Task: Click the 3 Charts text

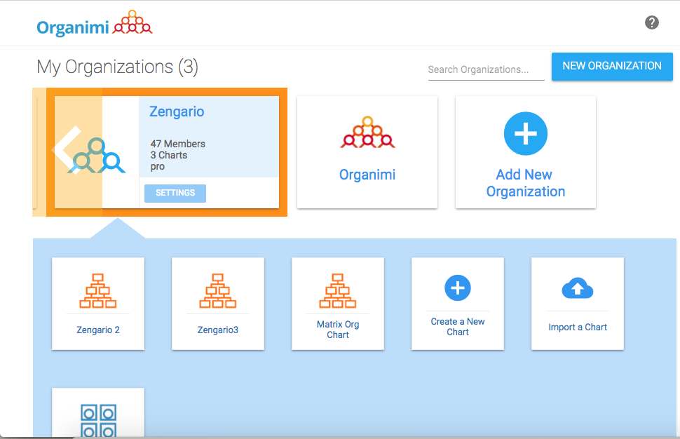Action: point(169,155)
